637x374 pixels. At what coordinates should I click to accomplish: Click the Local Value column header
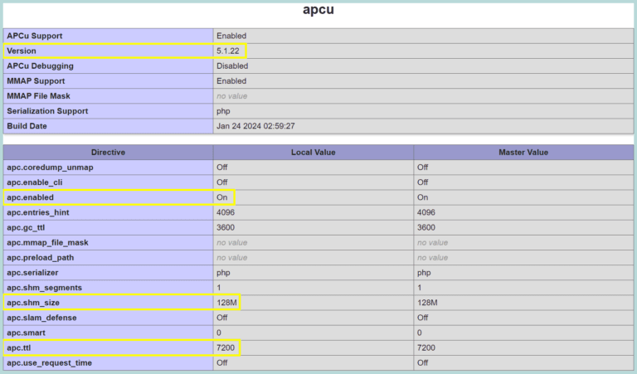(314, 153)
